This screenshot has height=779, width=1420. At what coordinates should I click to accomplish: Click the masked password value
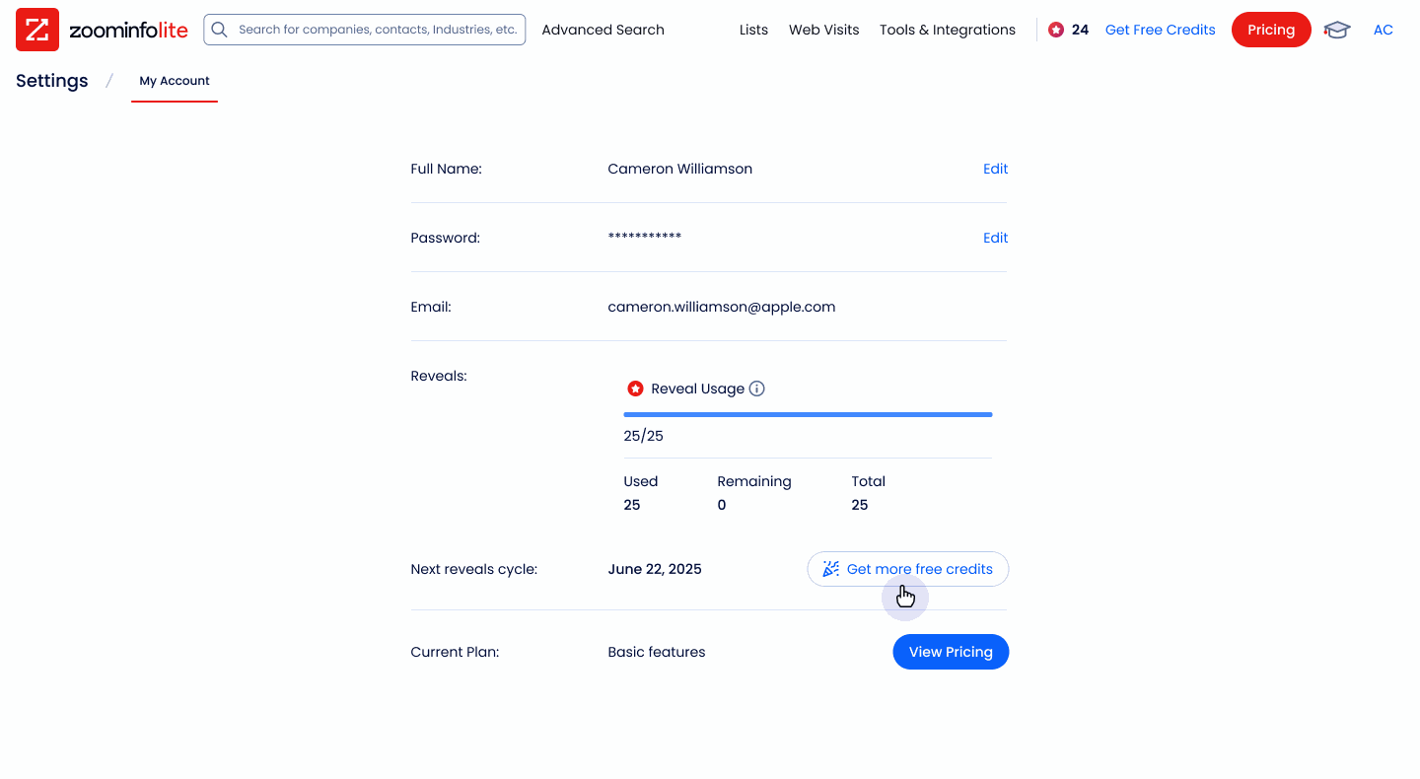point(645,238)
